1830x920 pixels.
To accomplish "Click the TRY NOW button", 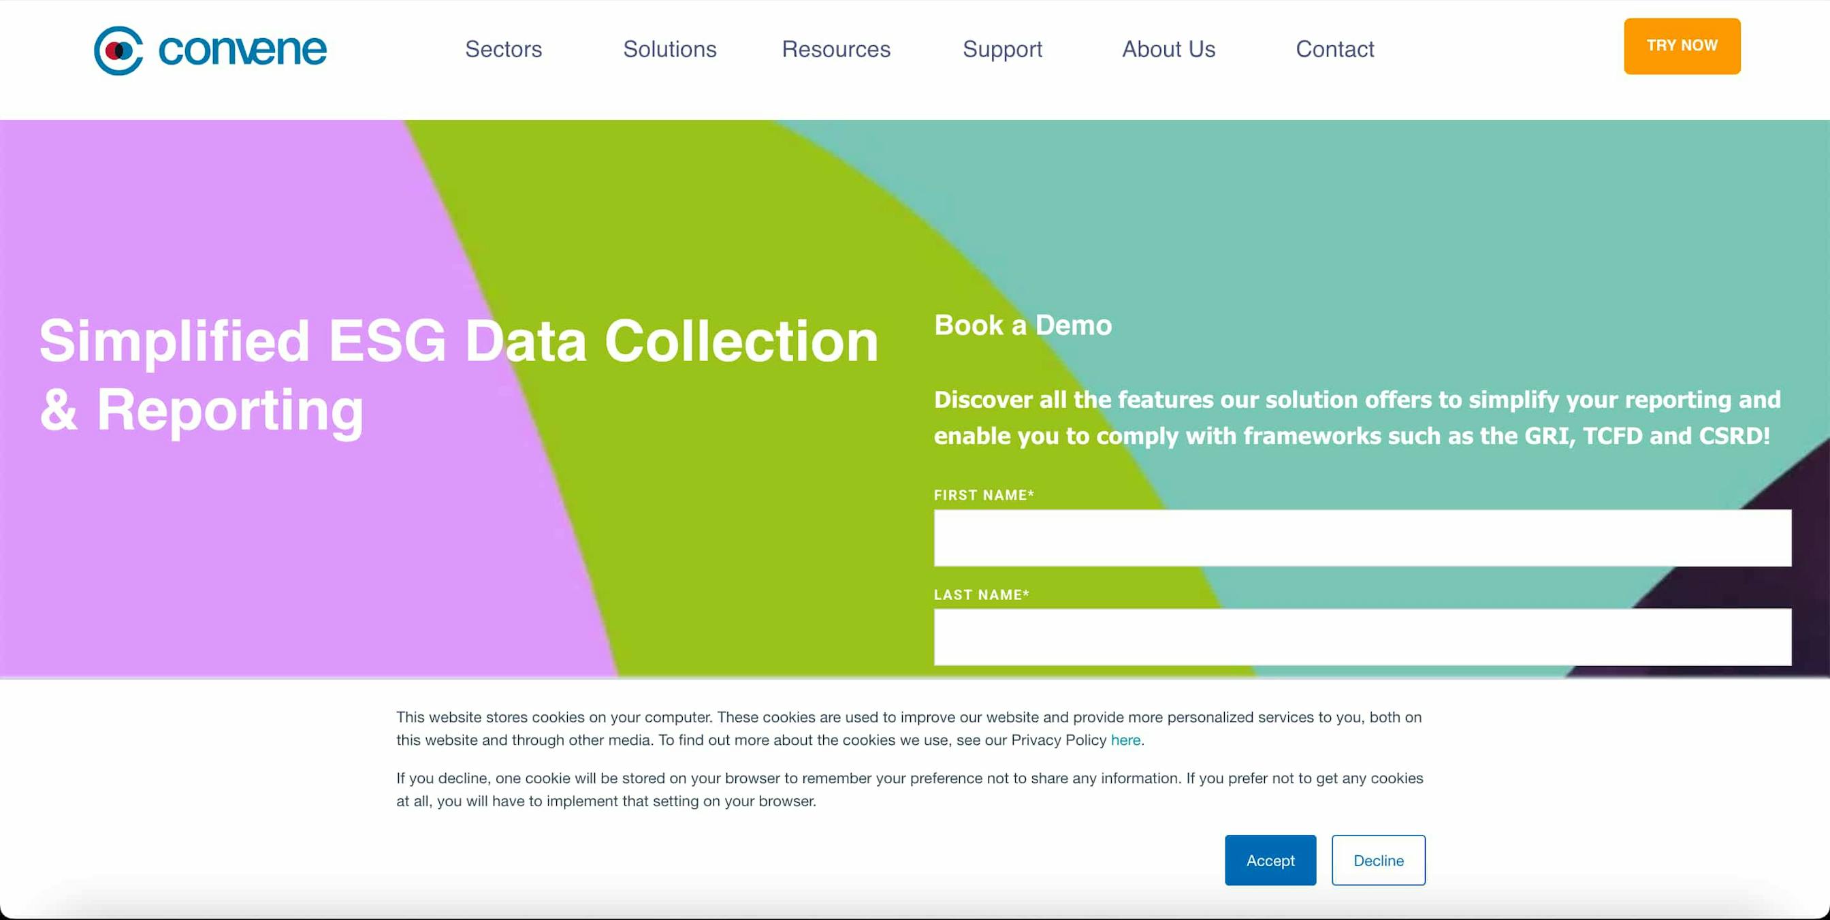I will tap(1682, 46).
